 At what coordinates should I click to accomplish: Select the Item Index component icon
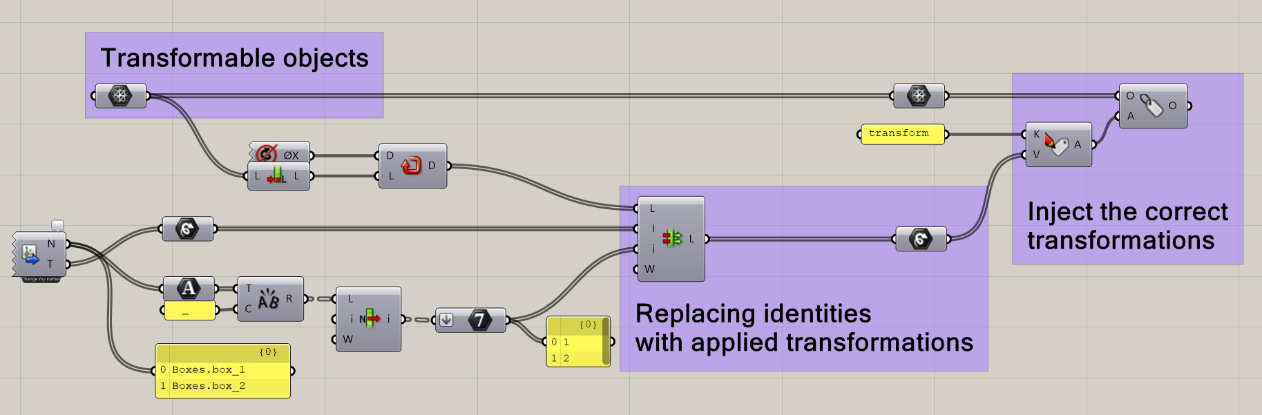click(x=369, y=319)
